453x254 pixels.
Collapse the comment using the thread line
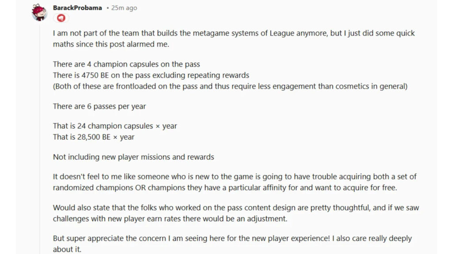tap(39, 132)
